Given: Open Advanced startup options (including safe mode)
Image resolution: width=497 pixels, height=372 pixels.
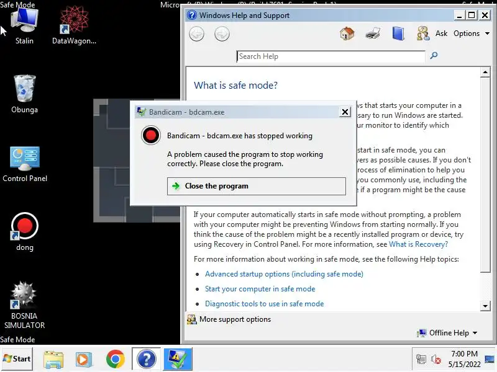Looking at the screenshot, I should click(x=284, y=274).
